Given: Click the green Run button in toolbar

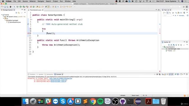Looking at the screenshot, I should [20, 7].
